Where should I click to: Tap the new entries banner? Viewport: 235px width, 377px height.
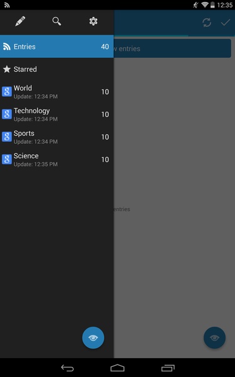172,48
